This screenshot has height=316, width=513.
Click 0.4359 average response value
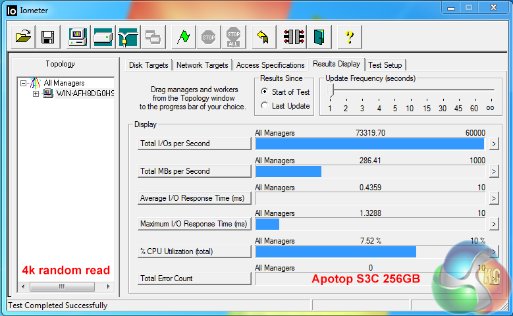(370, 188)
